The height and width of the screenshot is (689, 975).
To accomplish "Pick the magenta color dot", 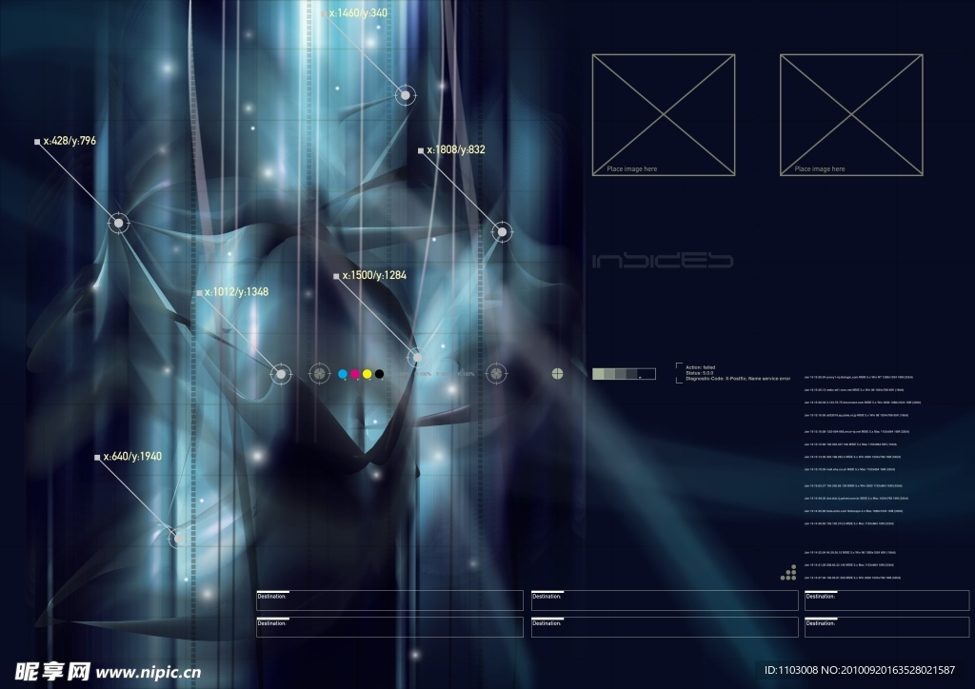I will (355, 374).
